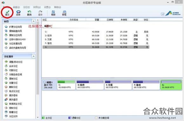Select 合并分区 merge operation
The height and width of the screenshot is (121, 184).
tap(11, 66)
